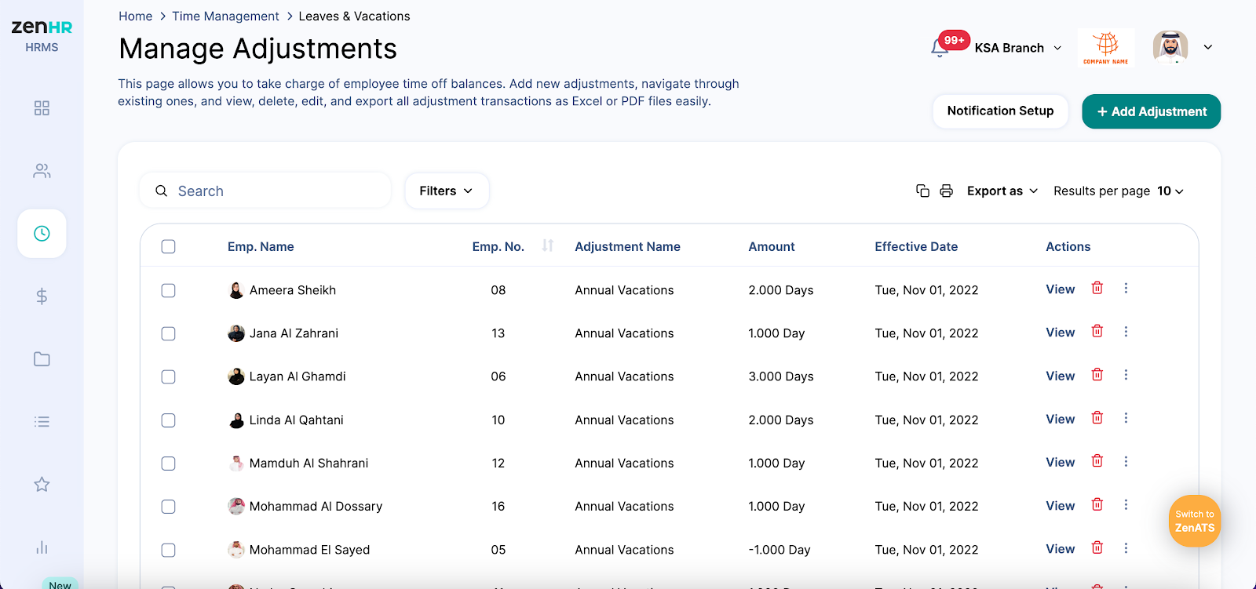Click the Amount column header
This screenshot has width=1256, height=589.
pyautogui.click(x=771, y=246)
